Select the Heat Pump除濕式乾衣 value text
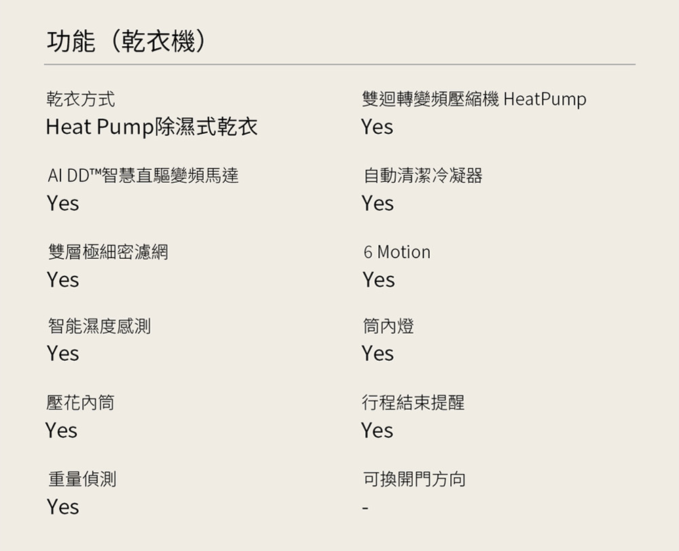 [x=151, y=126]
